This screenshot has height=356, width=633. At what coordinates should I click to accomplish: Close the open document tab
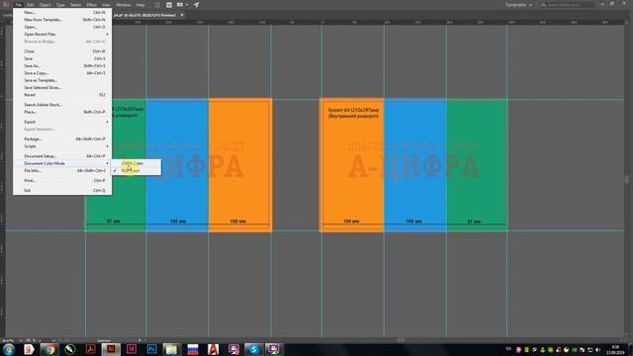click(182, 15)
